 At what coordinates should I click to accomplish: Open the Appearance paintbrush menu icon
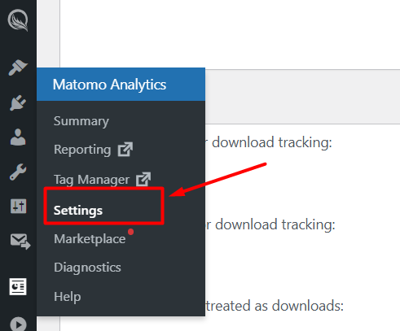18,68
